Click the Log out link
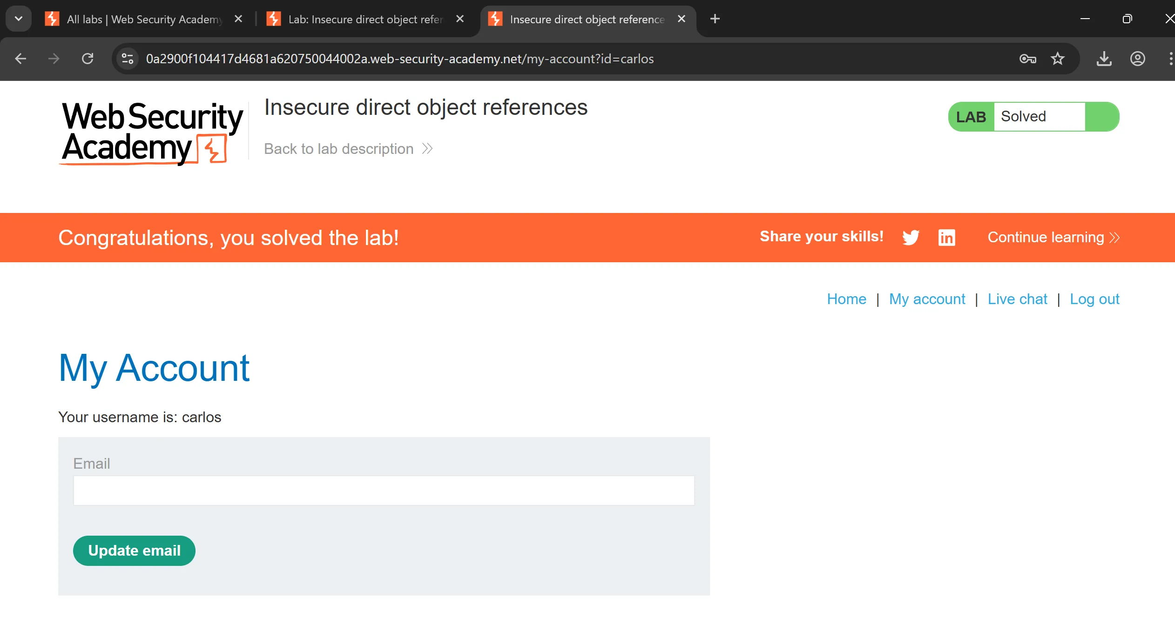Screen dimensions: 1175x624 1094,299
